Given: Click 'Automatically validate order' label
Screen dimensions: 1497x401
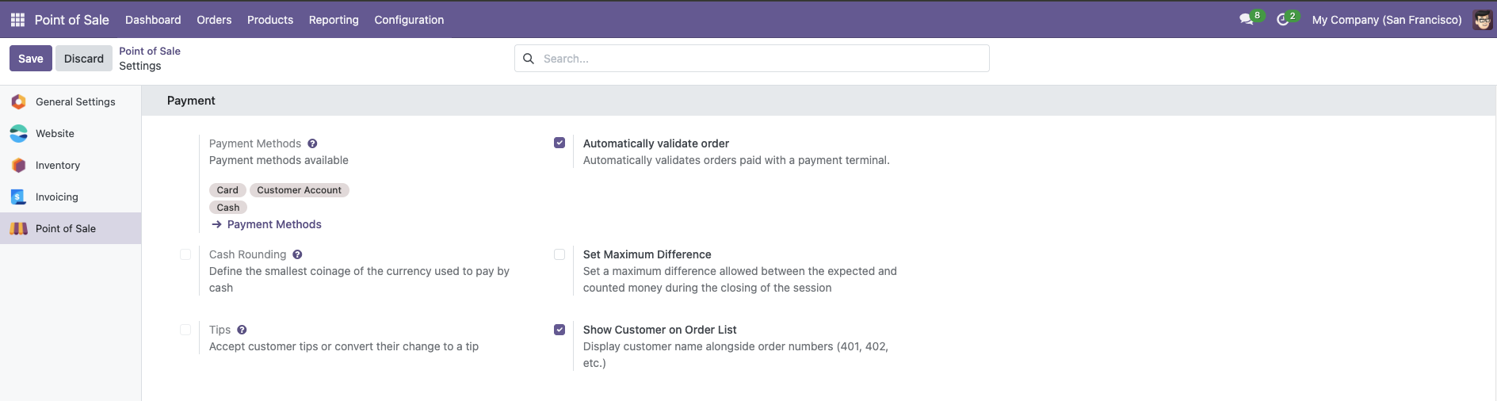Looking at the screenshot, I should coord(656,143).
